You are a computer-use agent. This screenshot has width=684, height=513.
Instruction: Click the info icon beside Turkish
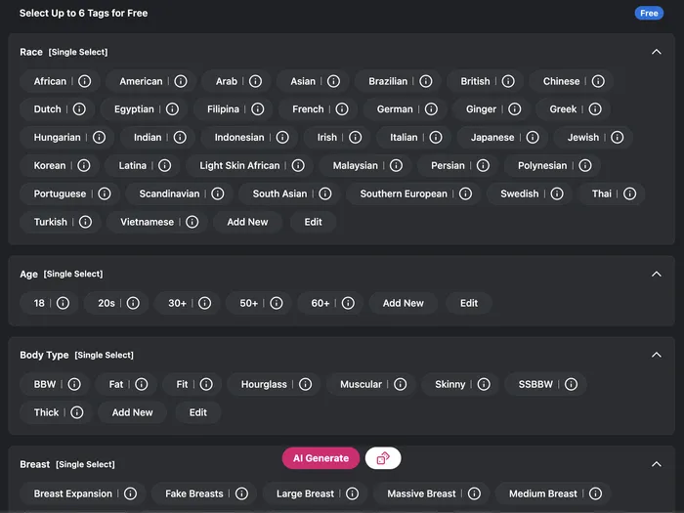coord(86,222)
